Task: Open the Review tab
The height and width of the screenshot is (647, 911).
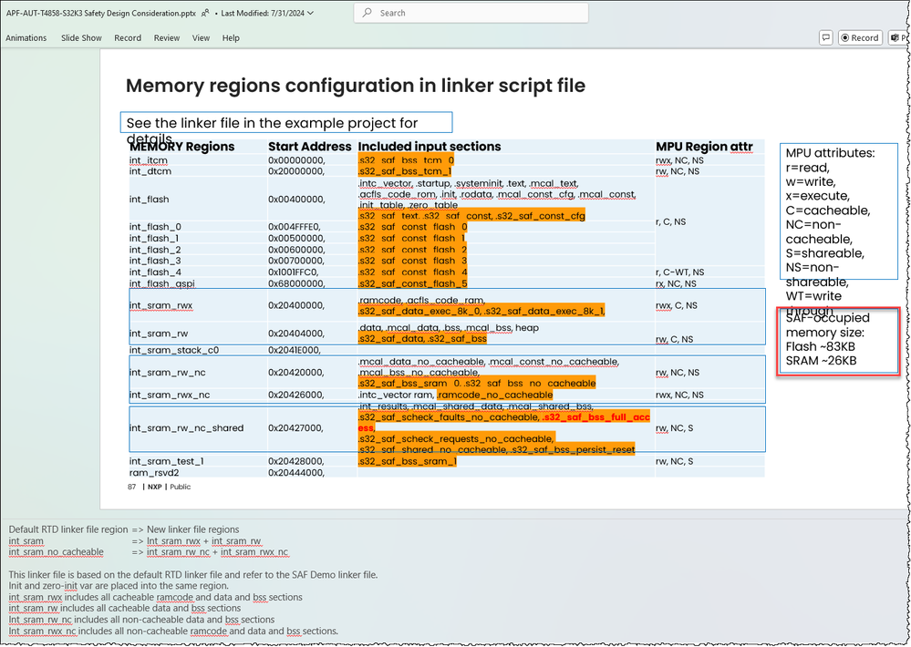Action: 167,37
